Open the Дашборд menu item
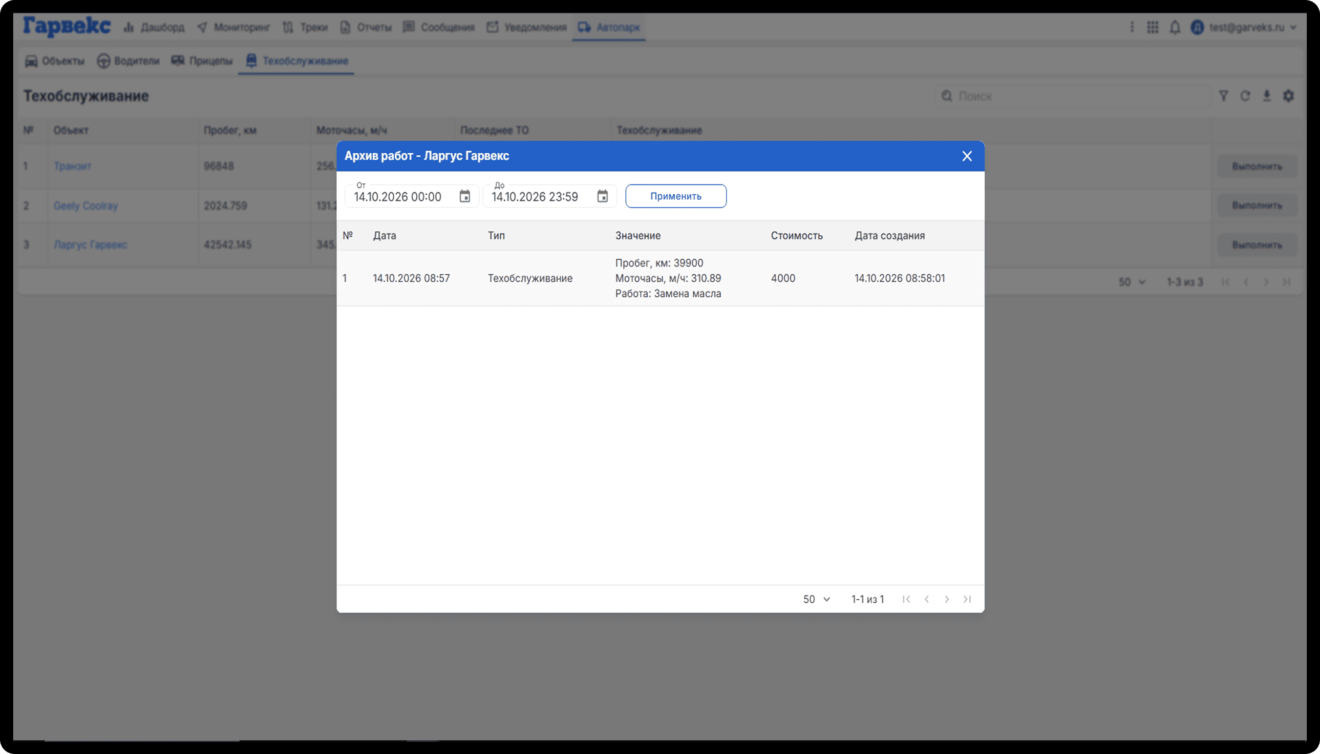 154,27
